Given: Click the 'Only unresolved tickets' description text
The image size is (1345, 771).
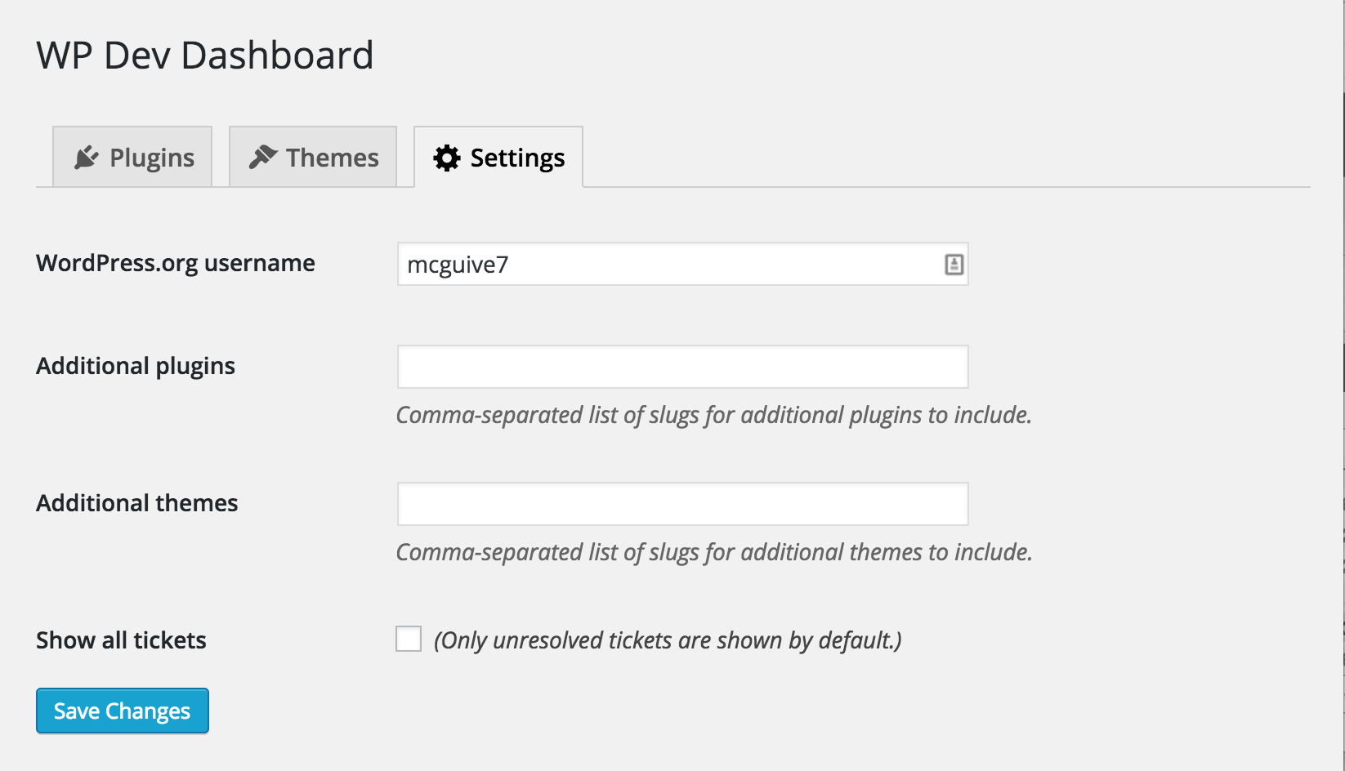Looking at the screenshot, I should 668,640.
